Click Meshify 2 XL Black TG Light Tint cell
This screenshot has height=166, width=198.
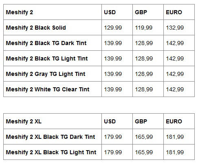pyautogui.click(x=53, y=152)
